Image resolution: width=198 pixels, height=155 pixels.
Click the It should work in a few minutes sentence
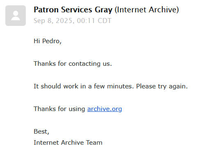84,86
